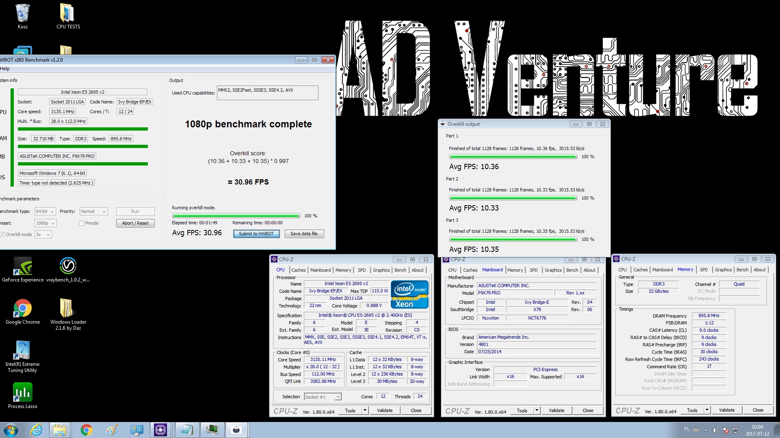Open the Windows Loader 2.1.6 folder
This screenshot has height=438, width=780.
(68, 315)
